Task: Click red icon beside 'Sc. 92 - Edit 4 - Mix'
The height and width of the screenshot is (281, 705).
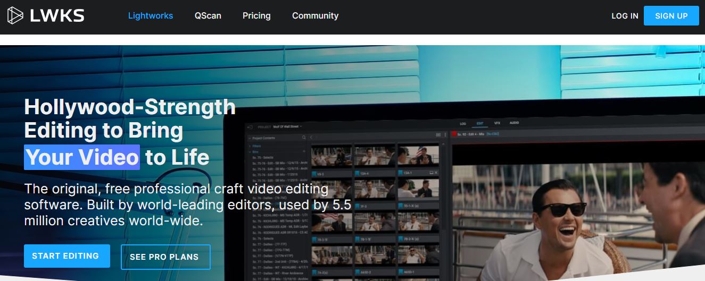Action: [x=454, y=134]
